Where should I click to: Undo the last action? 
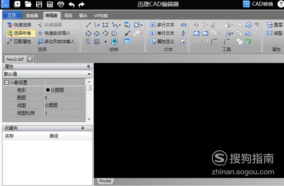point(71,5)
